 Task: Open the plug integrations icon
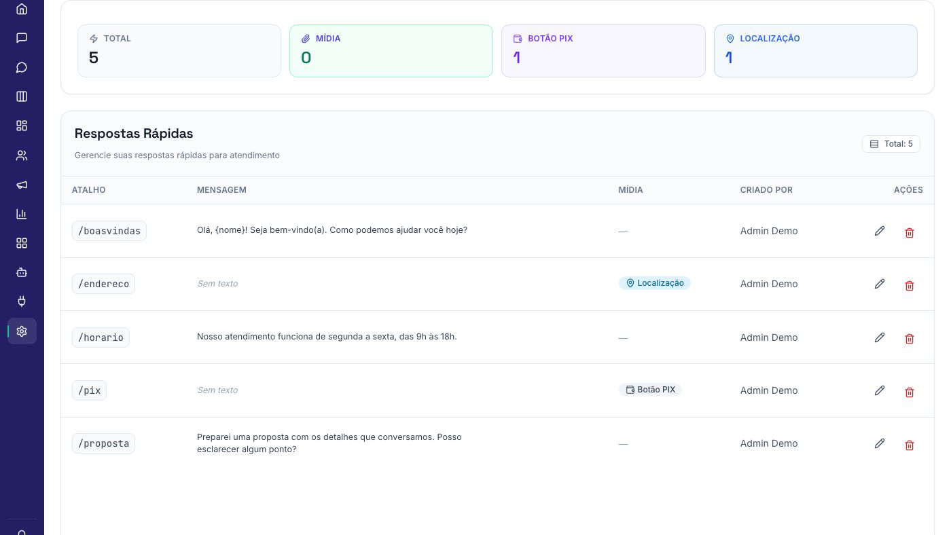pyautogui.click(x=22, y=301)
